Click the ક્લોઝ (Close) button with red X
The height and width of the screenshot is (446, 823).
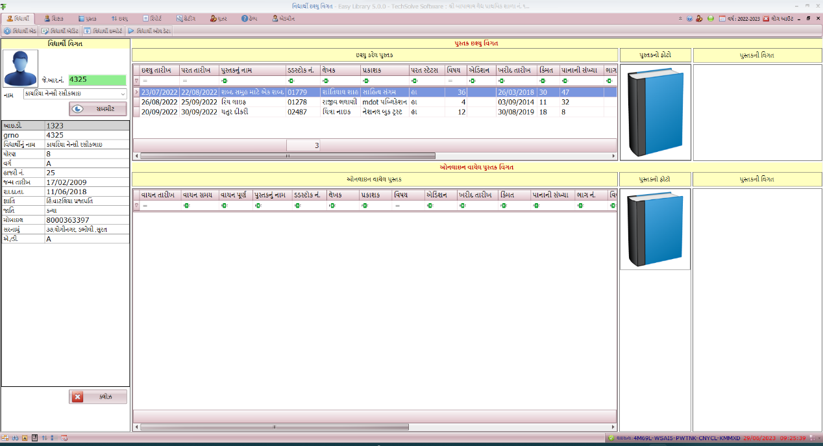pos(97,397)
